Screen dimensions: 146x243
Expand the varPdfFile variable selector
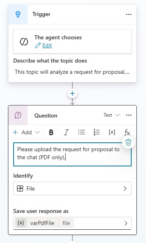(x=72, y=223)
